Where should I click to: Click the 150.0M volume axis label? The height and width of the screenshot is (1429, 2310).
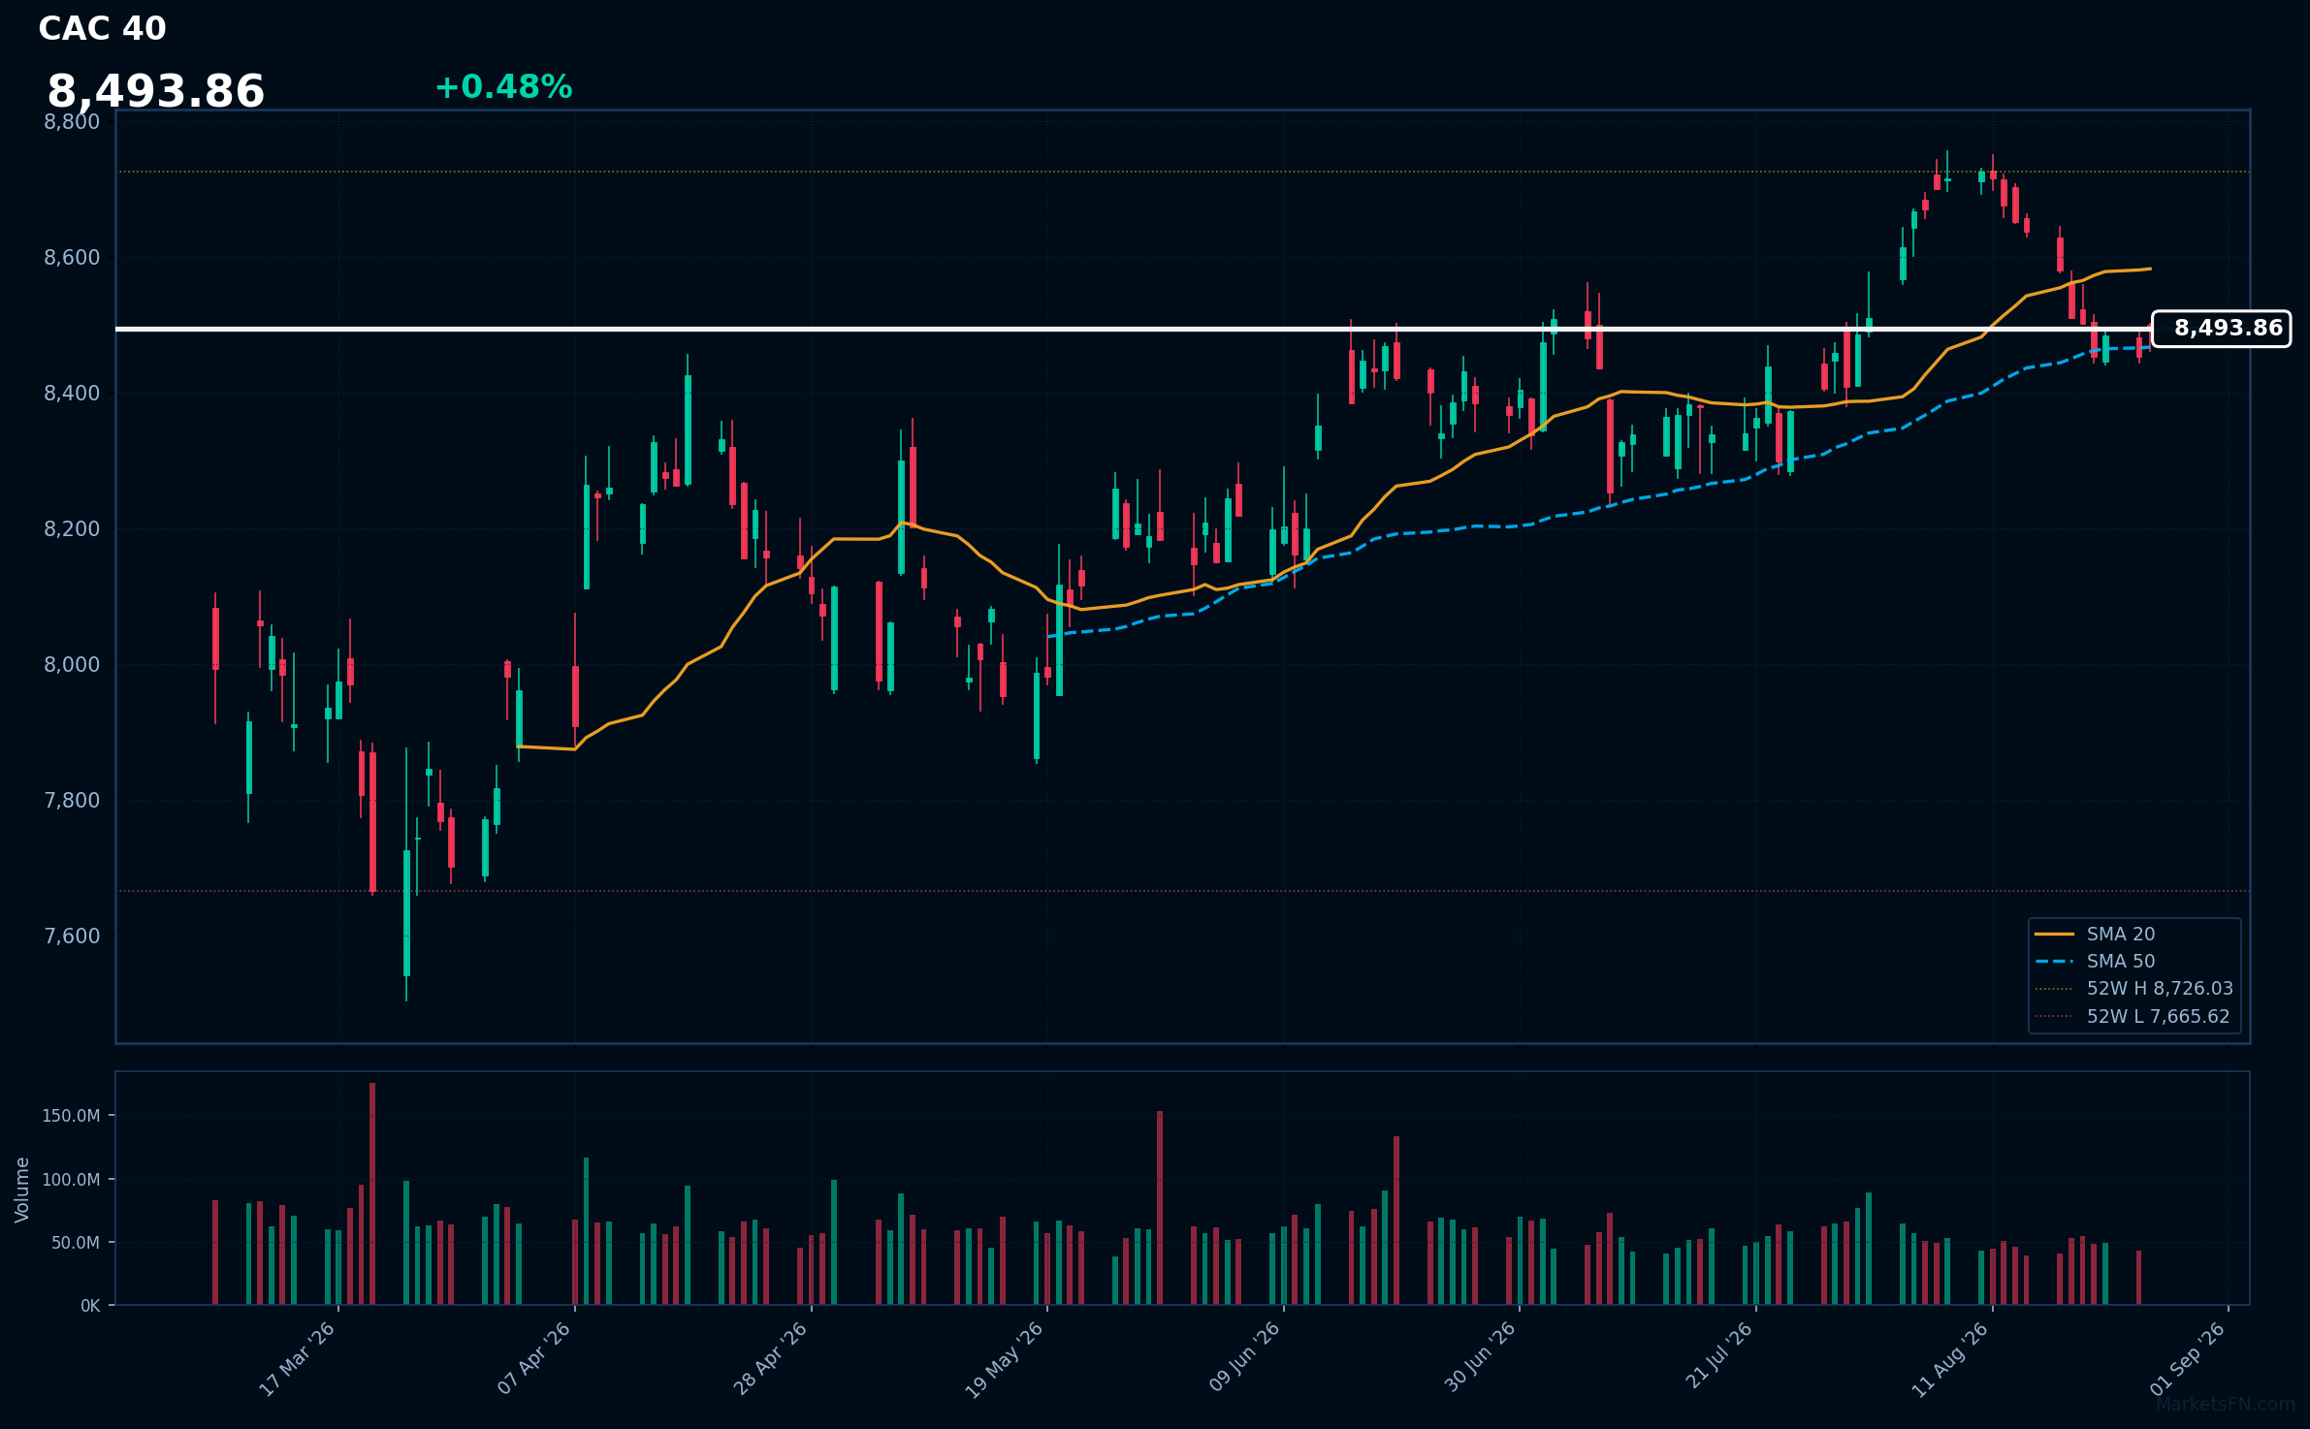click(x=71, y=1116)
